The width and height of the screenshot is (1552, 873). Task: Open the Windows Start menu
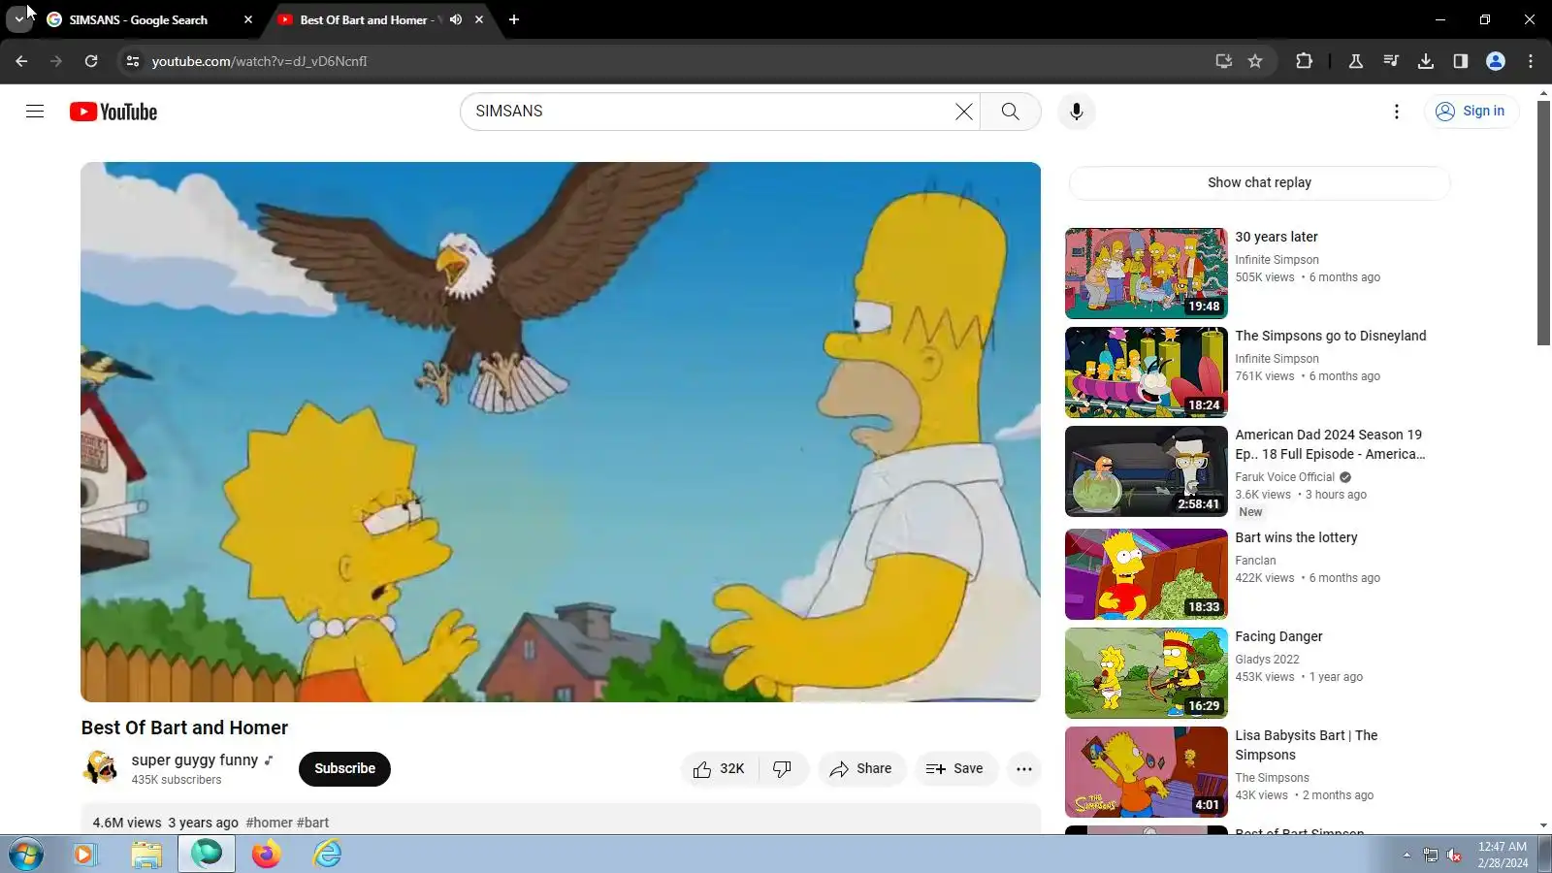[25, 855]
